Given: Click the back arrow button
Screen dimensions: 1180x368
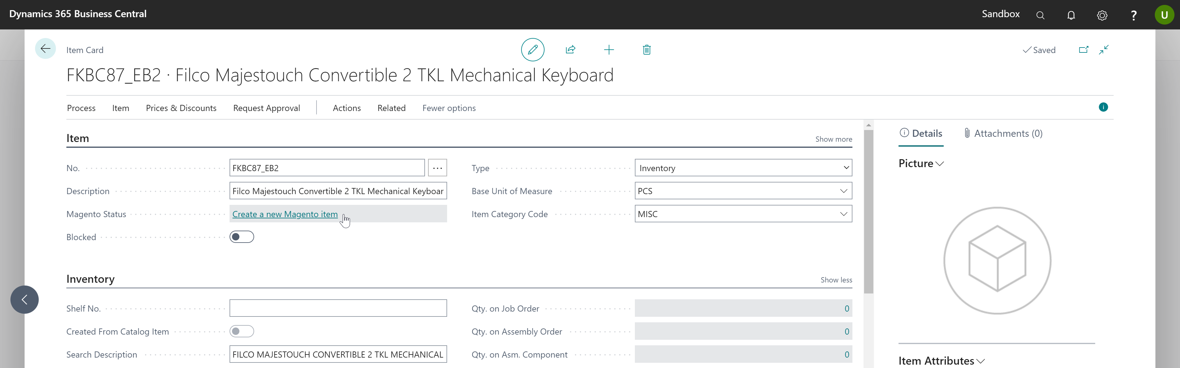Looking at the screenshot, I should (x=45, y=48).
